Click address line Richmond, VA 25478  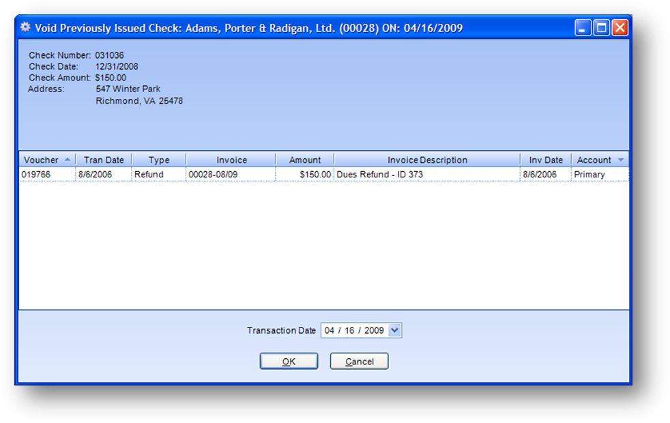pos(139,101)
